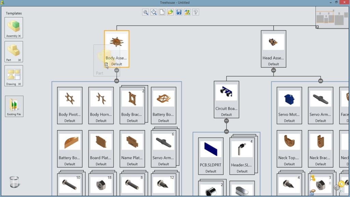
Task: Select the Neck Top part card
Action: [289, 149]
